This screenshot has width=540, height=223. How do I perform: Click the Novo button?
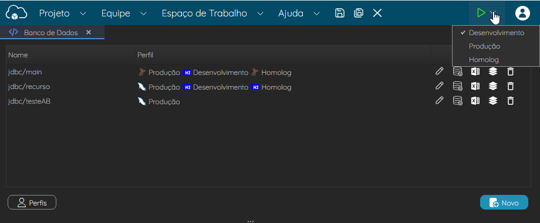click(504, 203)
